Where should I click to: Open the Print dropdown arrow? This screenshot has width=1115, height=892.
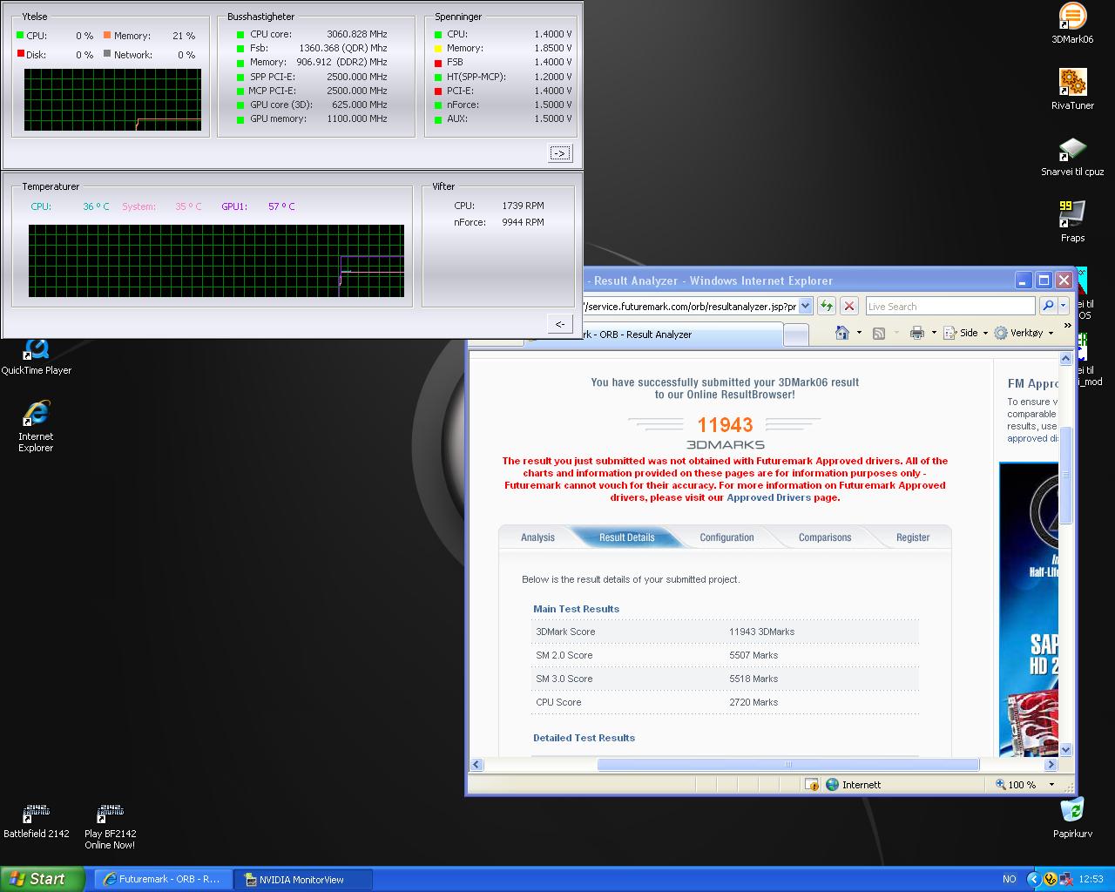coord(933,333)
